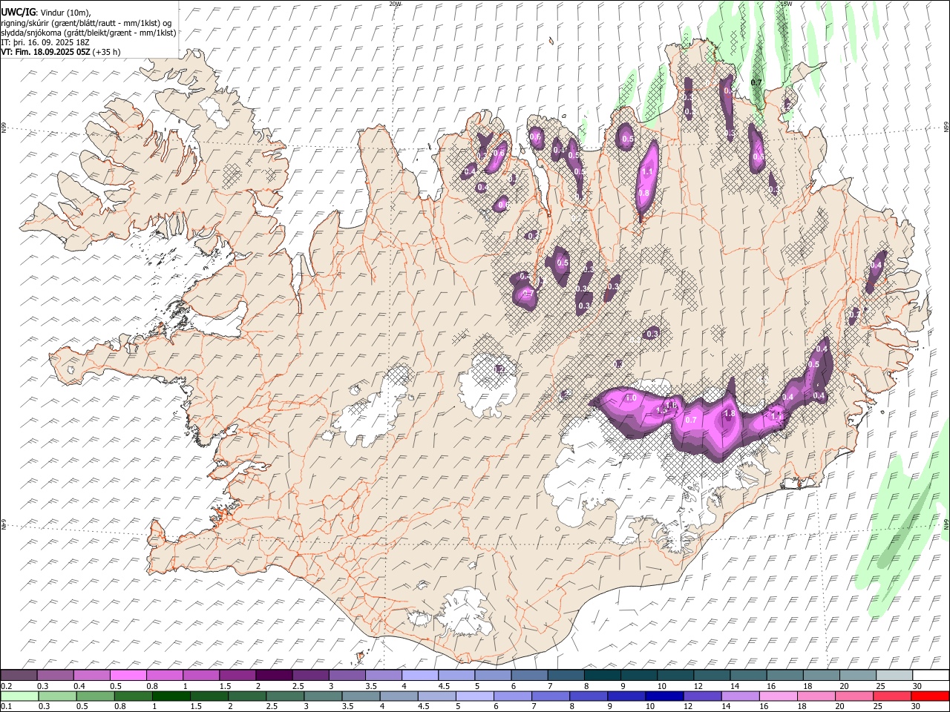Click the darkest purple 2–2.5 snow legend swatch

[x=274, y=676]
